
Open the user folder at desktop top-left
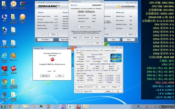[4, 5]
